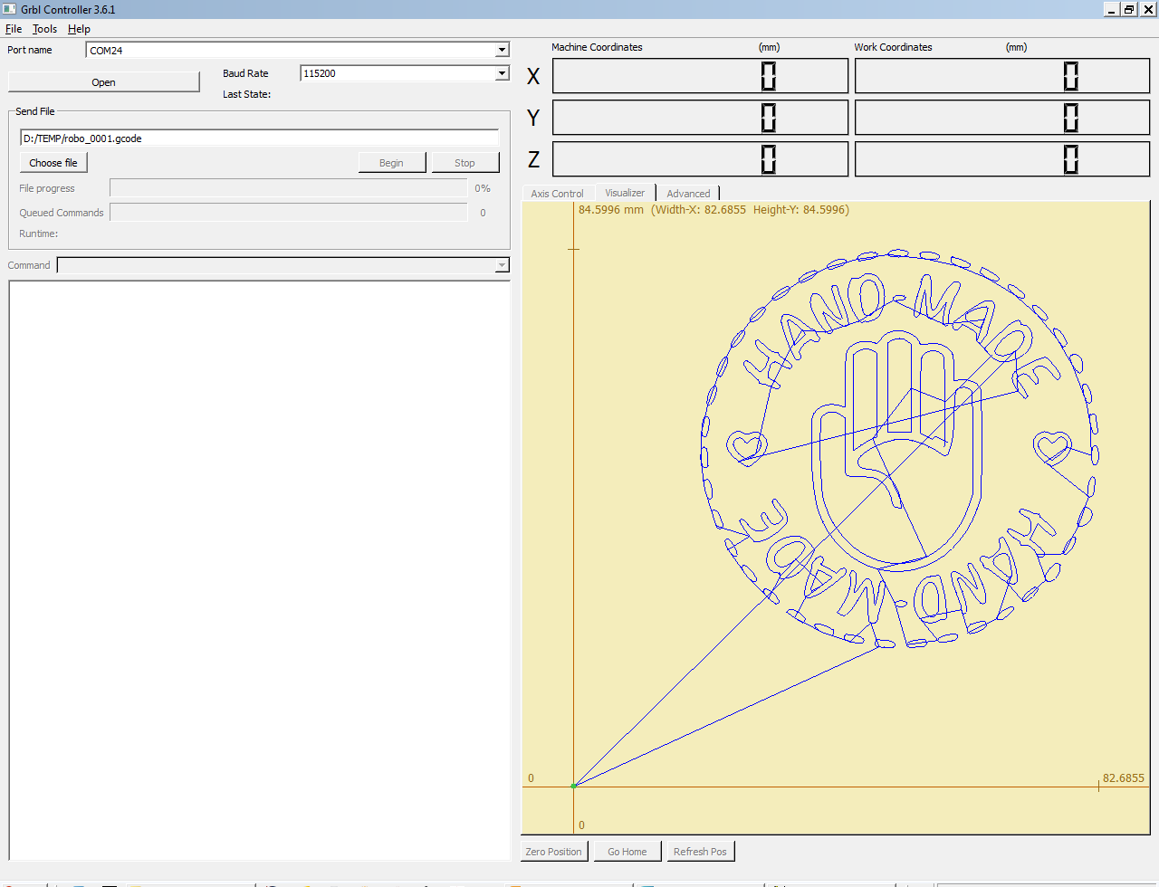Expand the Port name dropdown
Image resolution: width=1159 pixels, height=887 pixels.
(502, 51)
